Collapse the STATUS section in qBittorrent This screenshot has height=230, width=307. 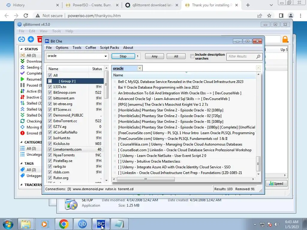(21, 49)
